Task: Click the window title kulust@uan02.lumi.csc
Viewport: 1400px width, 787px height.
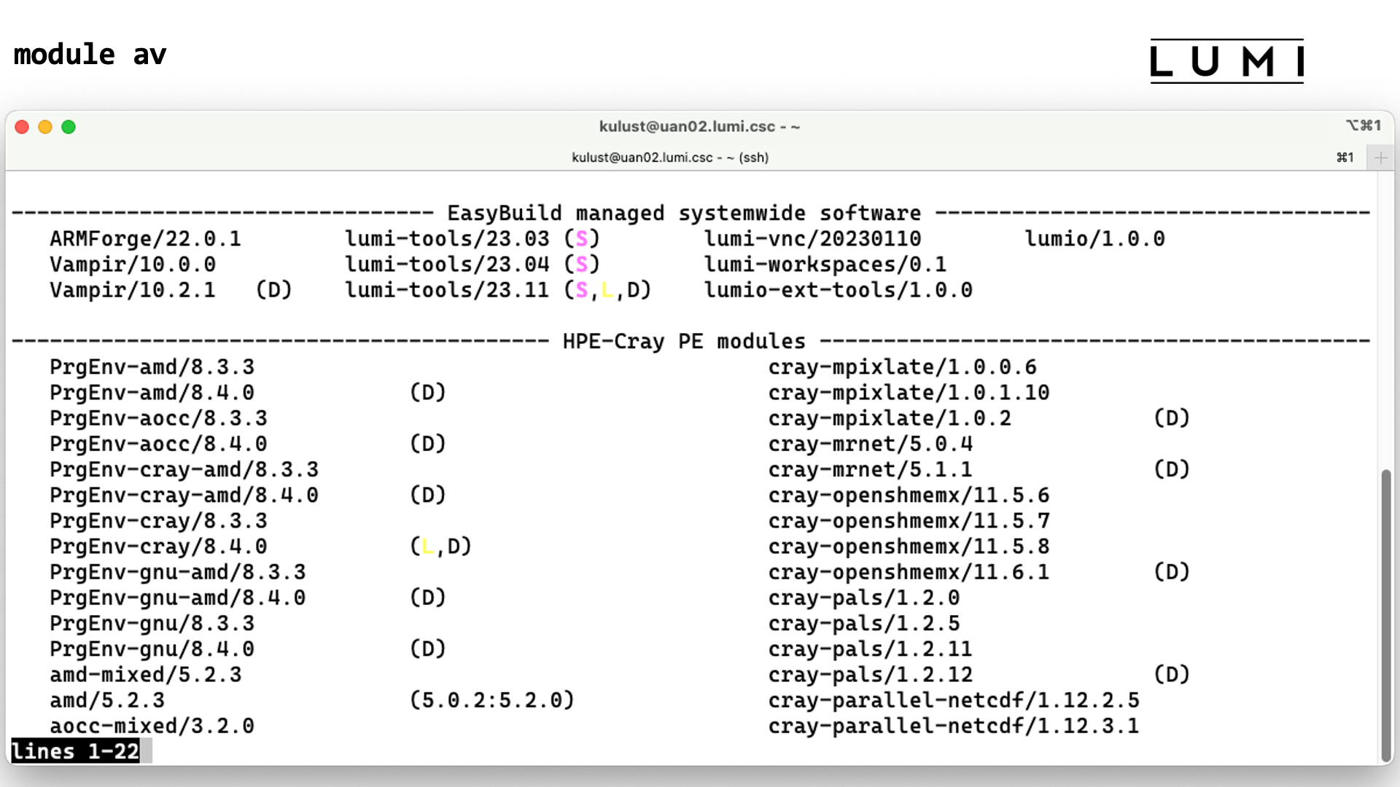Action: [699, 127]
